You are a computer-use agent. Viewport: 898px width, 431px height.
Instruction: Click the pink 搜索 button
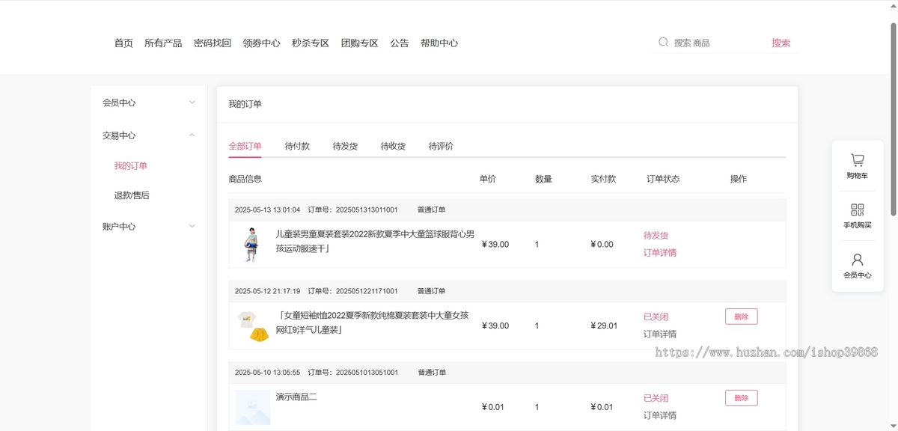pos(781,43)
